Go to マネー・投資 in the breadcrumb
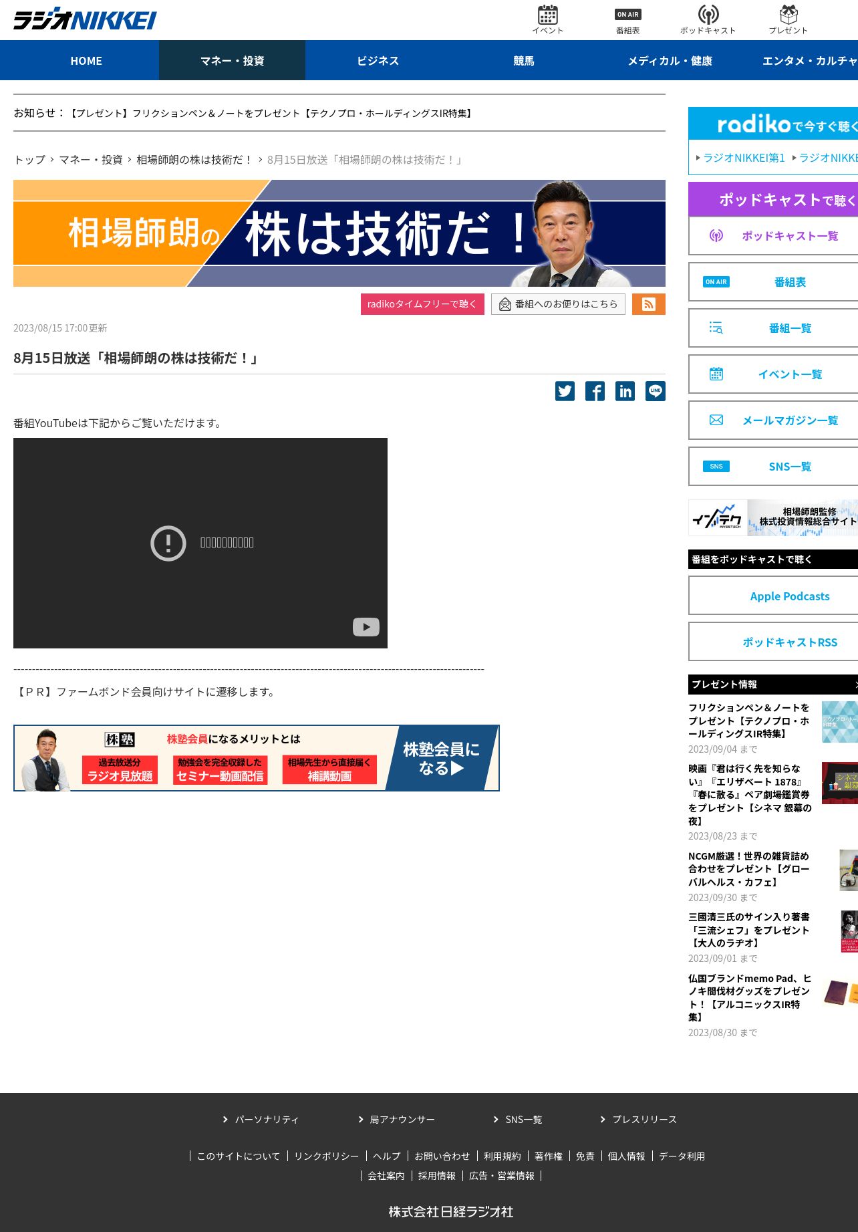This screenshot has height=1232, width=858. click(x=91, y=160)
